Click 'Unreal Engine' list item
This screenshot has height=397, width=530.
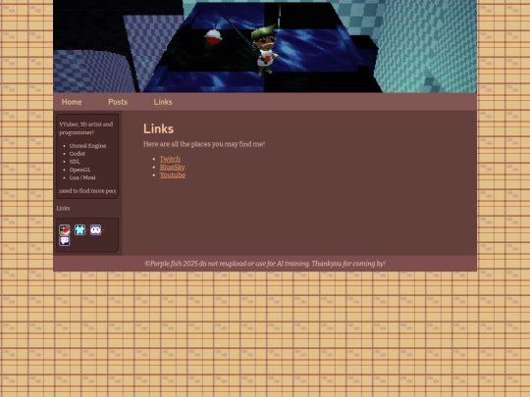click(x=88, y=146)
